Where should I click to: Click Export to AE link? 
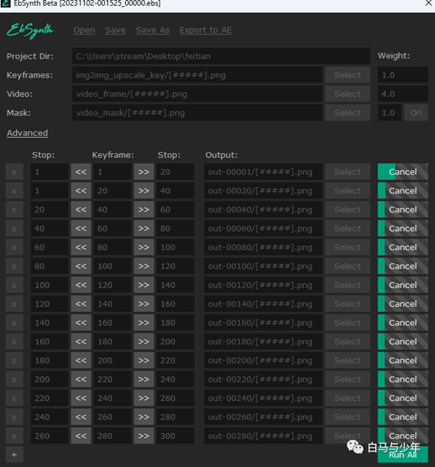coord(206,30)
